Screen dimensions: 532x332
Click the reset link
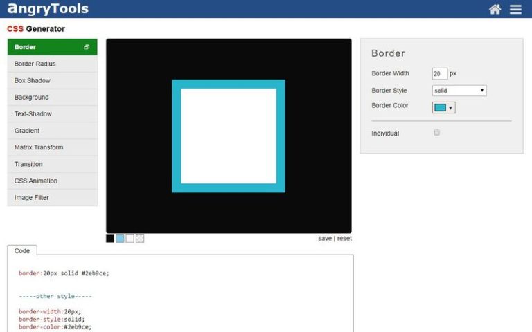click(x=344, y=239)
